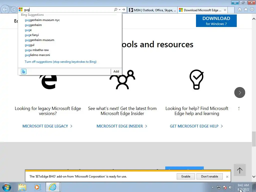Click the taskbar clock showing 9:42 AM
The height and width of the screenshot is (192, 256).
click(243, 187)
